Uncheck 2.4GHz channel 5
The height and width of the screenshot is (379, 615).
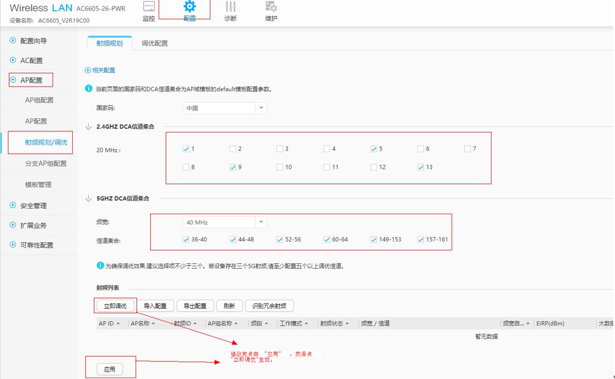point(373,149)
